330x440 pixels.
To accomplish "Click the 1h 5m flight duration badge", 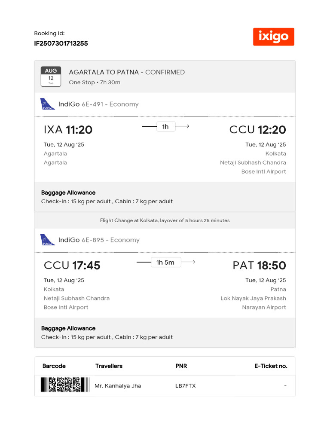I will [x=165, y=263].
